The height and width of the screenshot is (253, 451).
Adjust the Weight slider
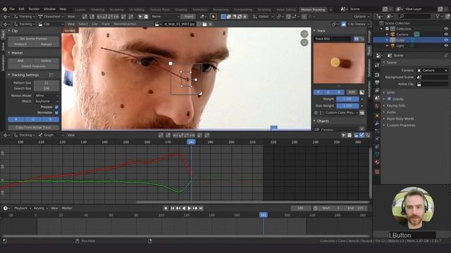347,99
